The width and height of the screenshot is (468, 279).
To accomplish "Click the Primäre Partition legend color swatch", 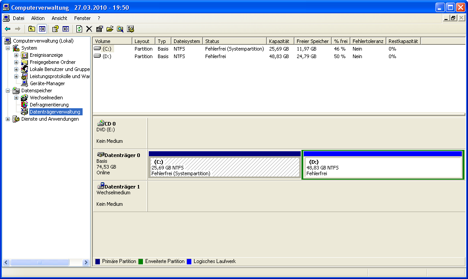I will point(98,261).
